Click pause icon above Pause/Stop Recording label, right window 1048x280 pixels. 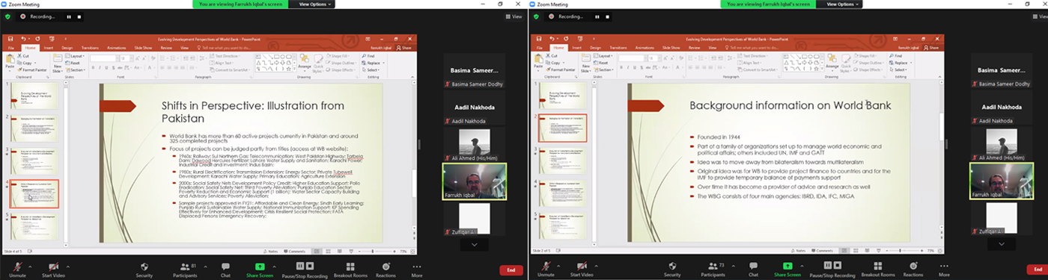pos(828,265)
